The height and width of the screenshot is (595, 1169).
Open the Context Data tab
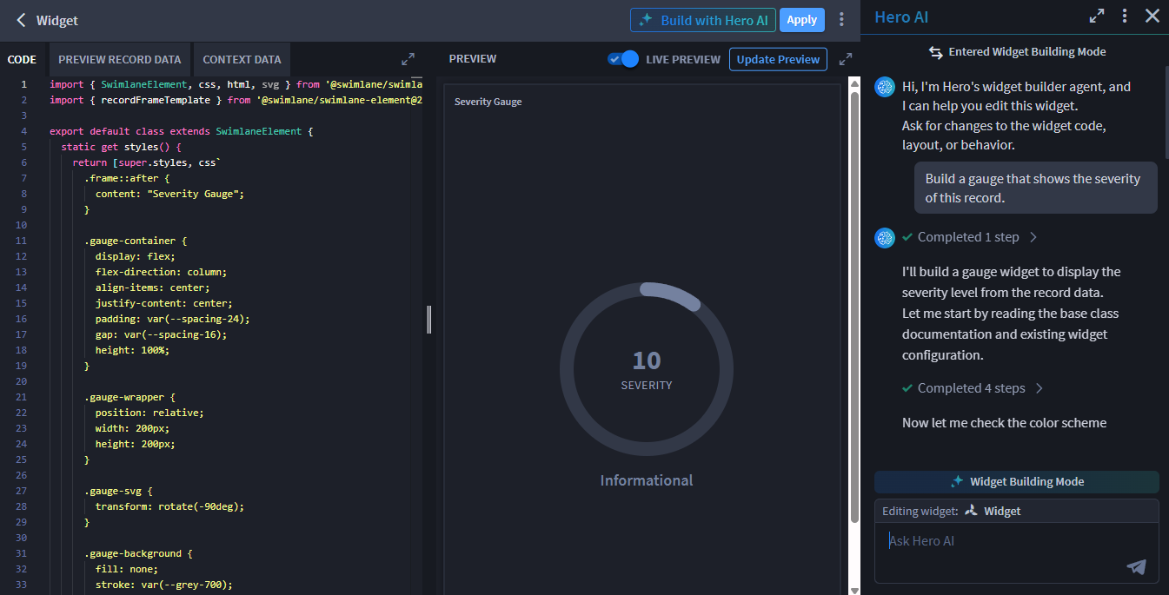click(x=242, y=60)
